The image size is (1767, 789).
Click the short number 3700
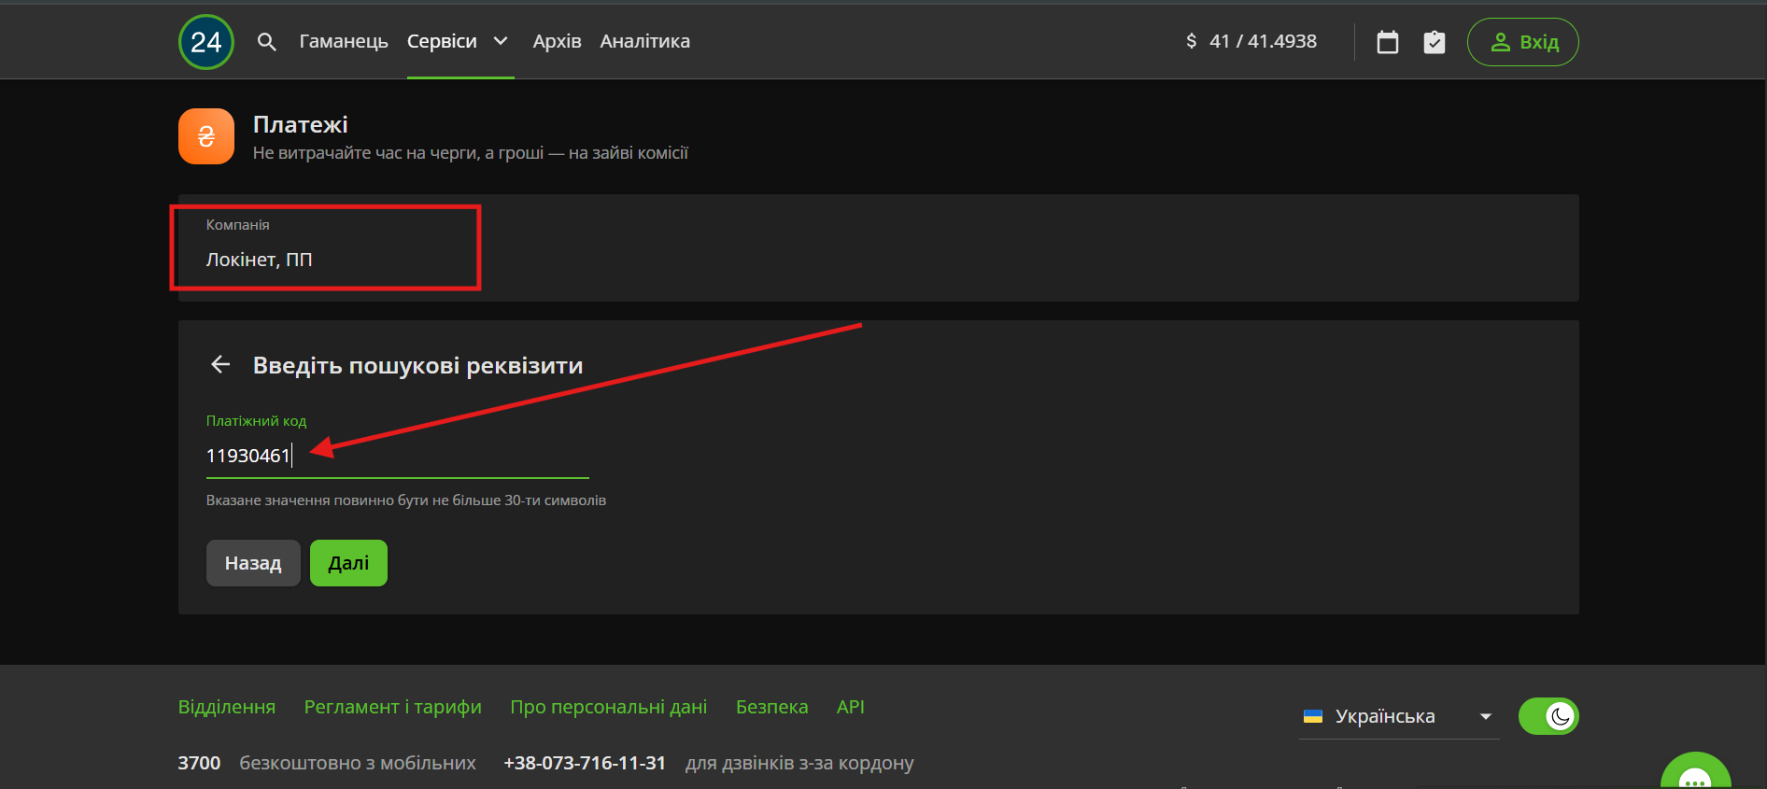click(199, 763)
